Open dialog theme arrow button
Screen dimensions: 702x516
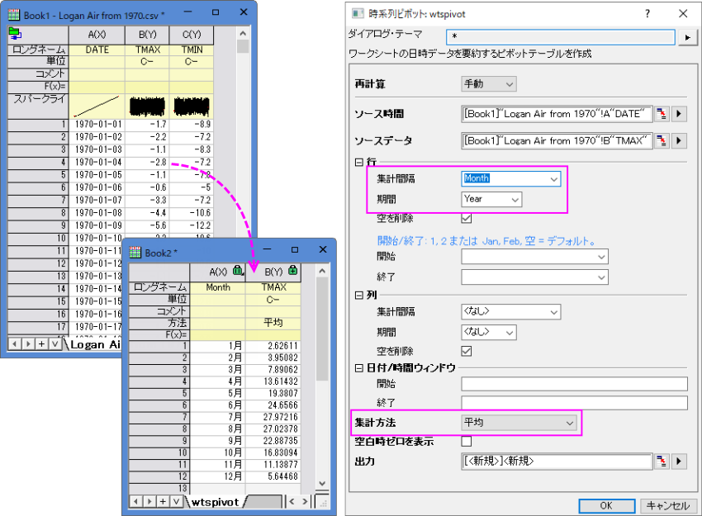tap(687, 38)
